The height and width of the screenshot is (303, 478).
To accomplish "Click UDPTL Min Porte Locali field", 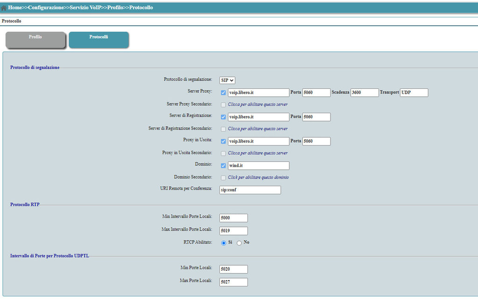I will point(233,269).
